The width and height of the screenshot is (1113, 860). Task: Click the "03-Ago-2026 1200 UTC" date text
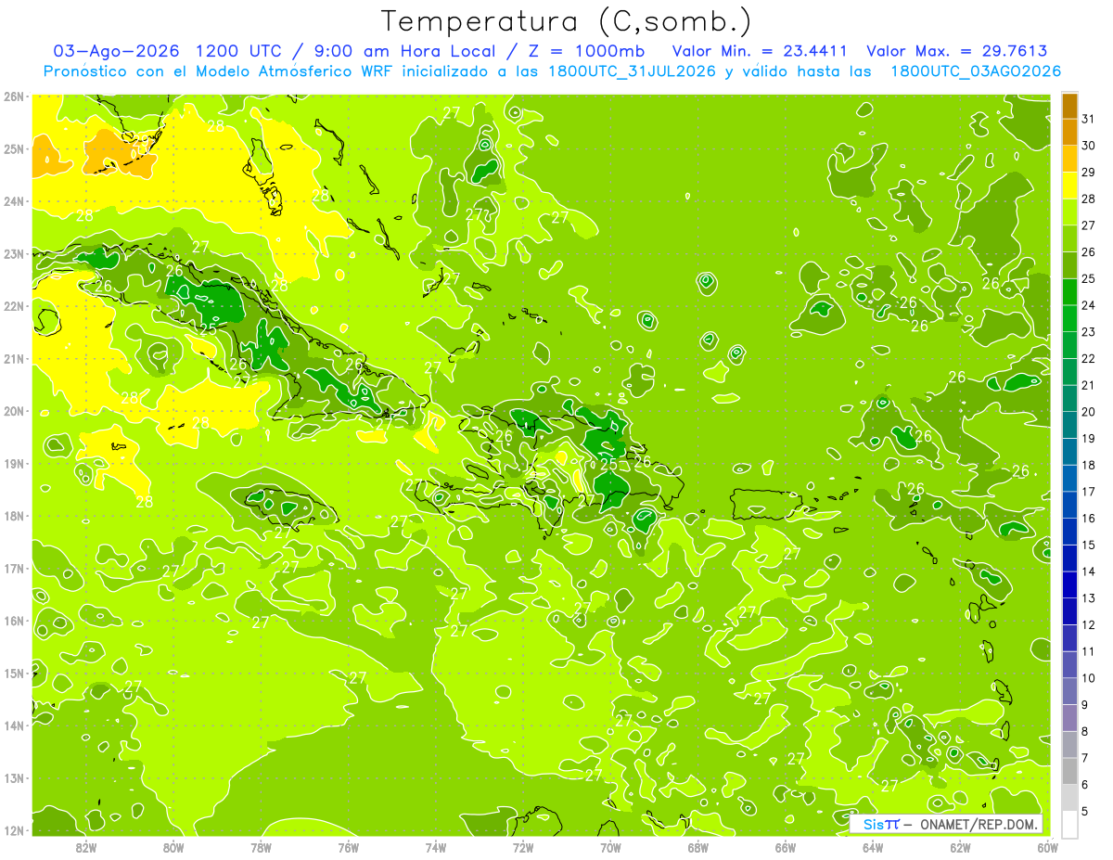coord(166,51)
